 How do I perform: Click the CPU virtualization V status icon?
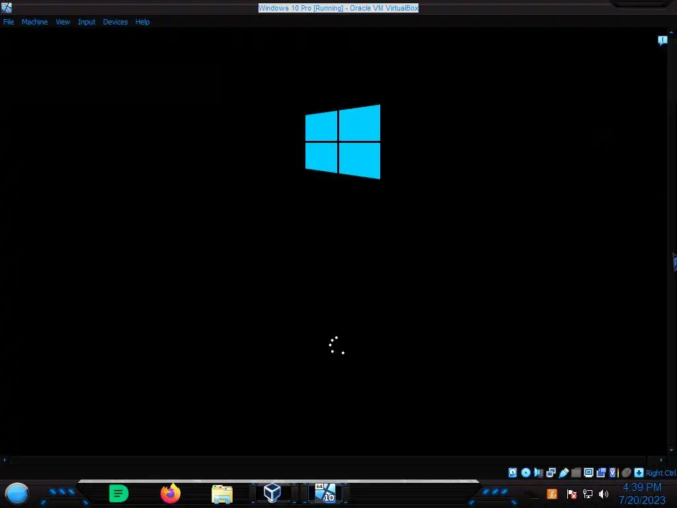614,472
